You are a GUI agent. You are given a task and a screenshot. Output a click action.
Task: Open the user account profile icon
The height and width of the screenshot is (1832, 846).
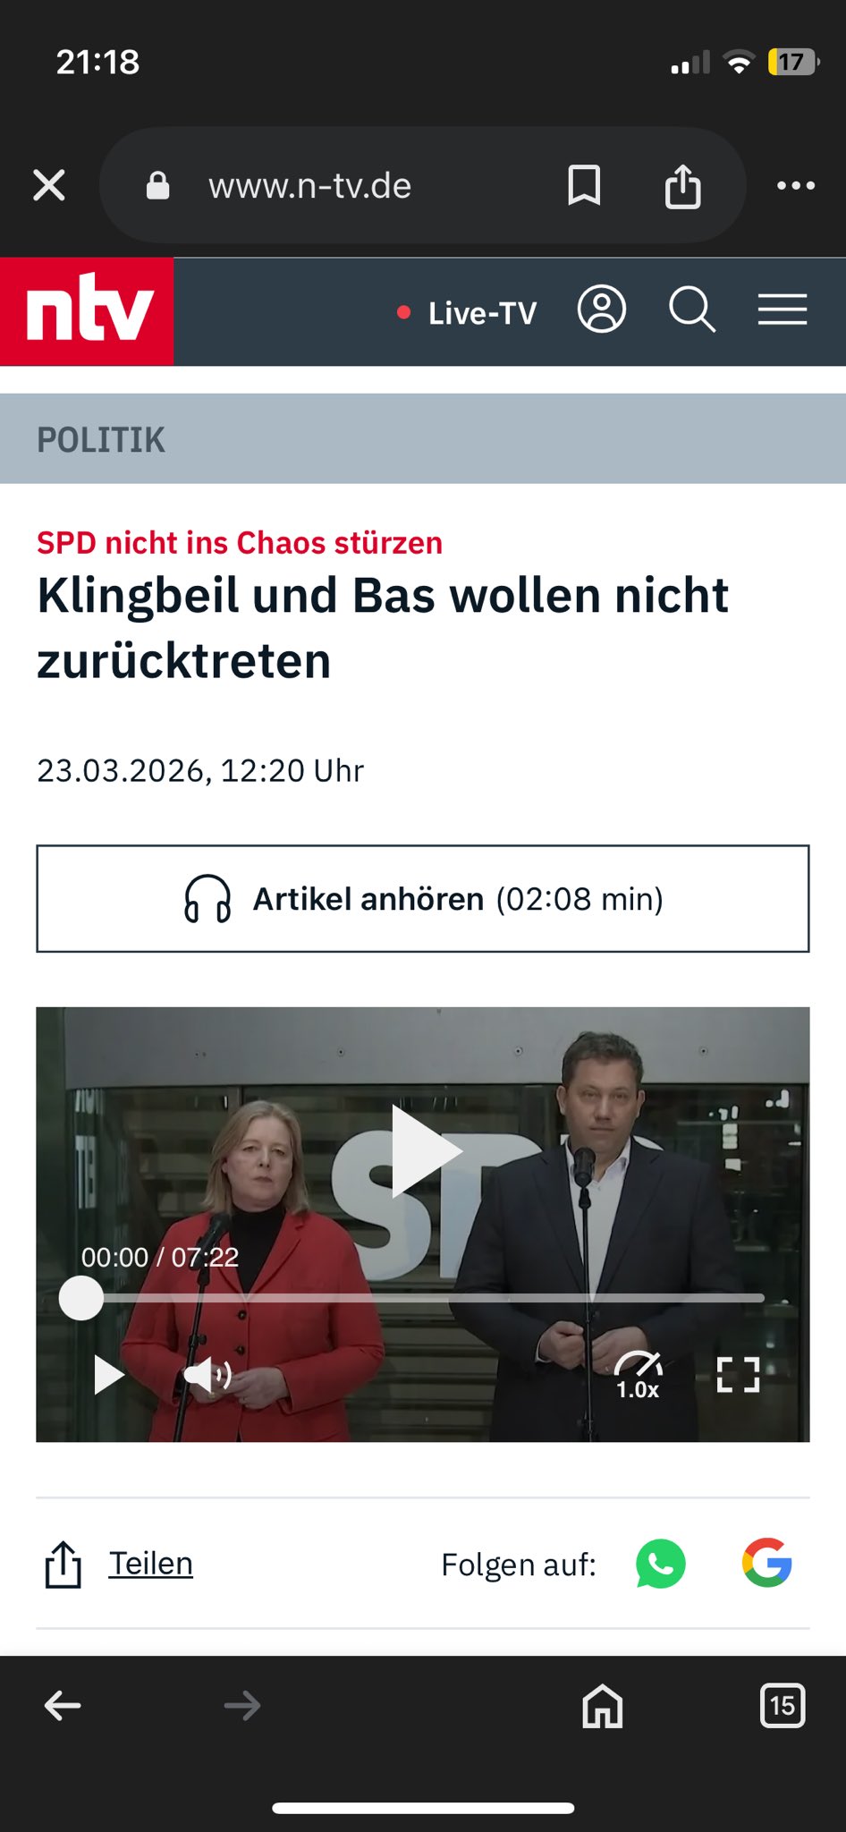point(602,310)
